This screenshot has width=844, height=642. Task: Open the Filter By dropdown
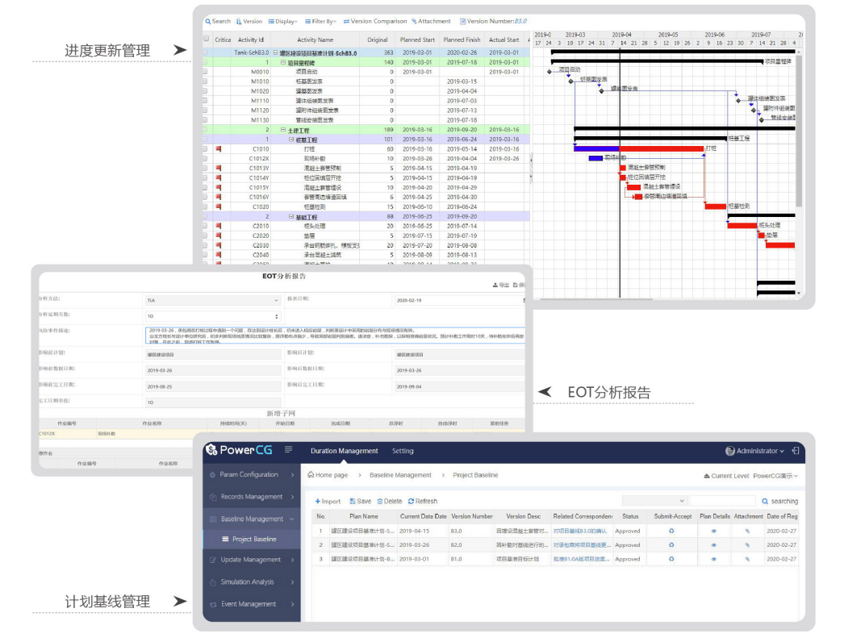[x=321, y=22]
